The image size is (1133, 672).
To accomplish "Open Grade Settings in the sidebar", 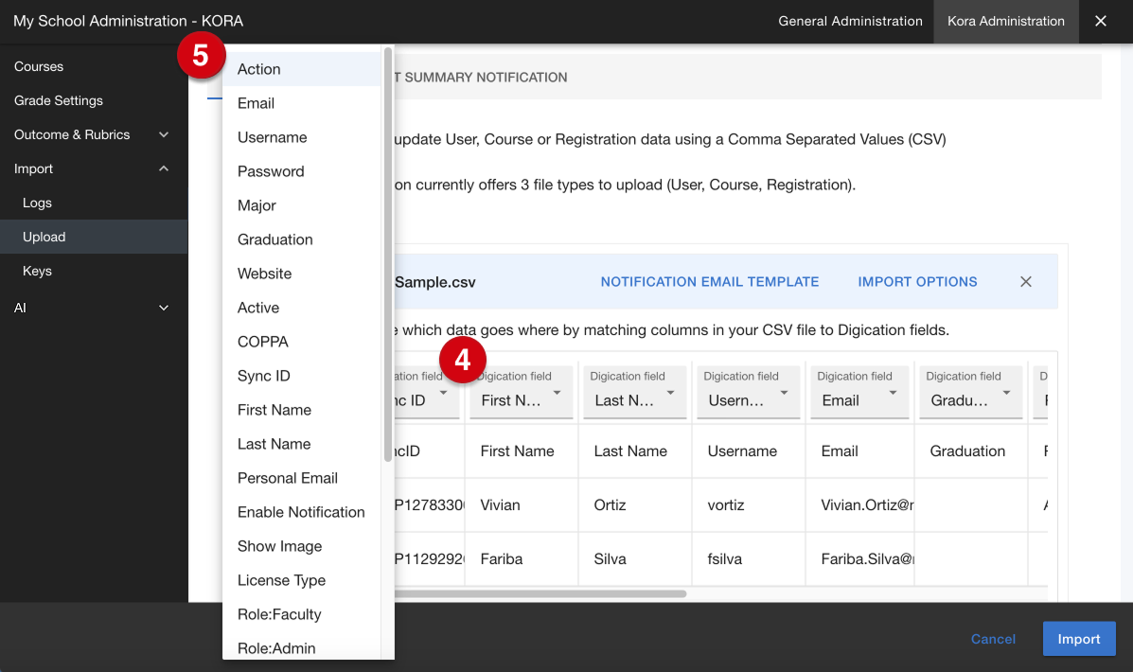I will point(93,100).
